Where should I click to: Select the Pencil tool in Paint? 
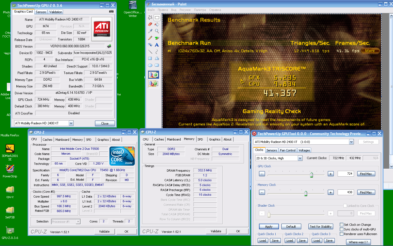click(x=150, y=38)
